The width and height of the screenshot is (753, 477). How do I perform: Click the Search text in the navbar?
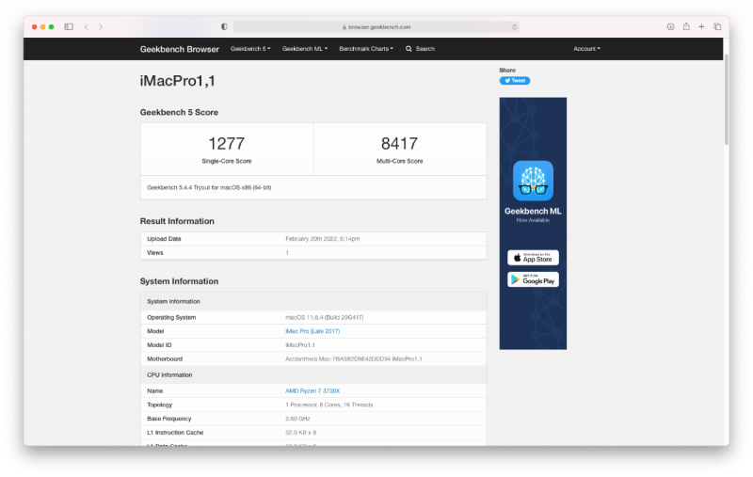[425, 49]
